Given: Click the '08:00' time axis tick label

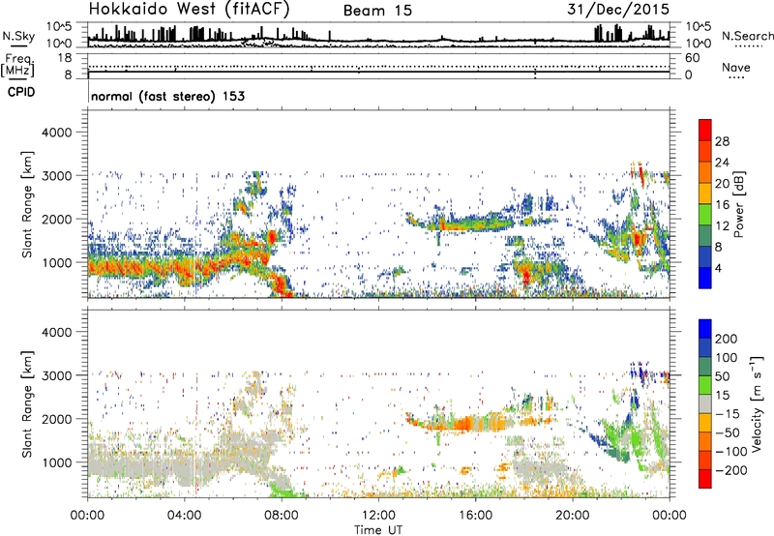Looking at the screenshot, I should tap(282, 516).
